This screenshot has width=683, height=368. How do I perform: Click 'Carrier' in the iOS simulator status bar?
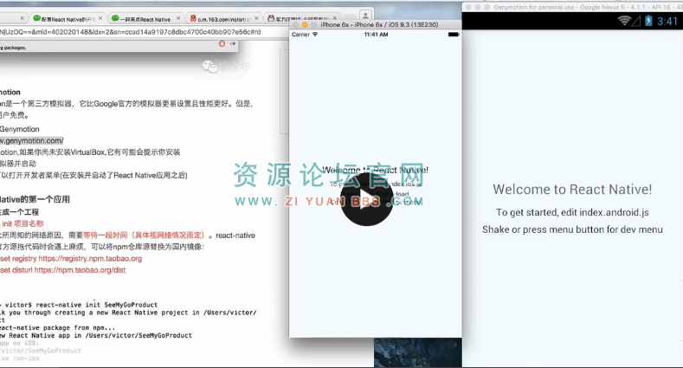[x=300, y=35]
